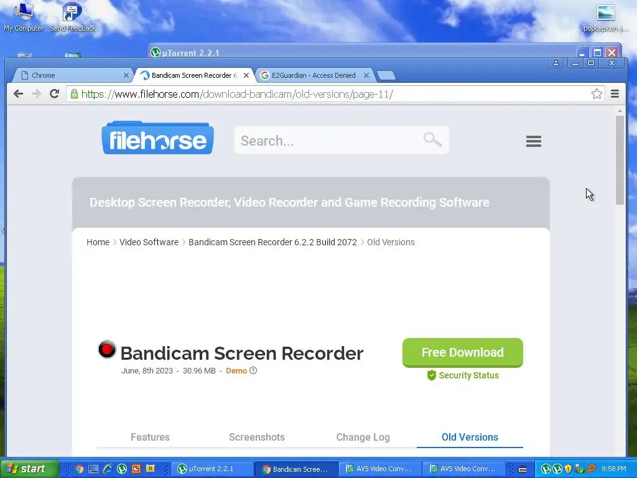Click the Safely Remove Hardware tray icon
637x478 pixels.
tap(579, 469)
